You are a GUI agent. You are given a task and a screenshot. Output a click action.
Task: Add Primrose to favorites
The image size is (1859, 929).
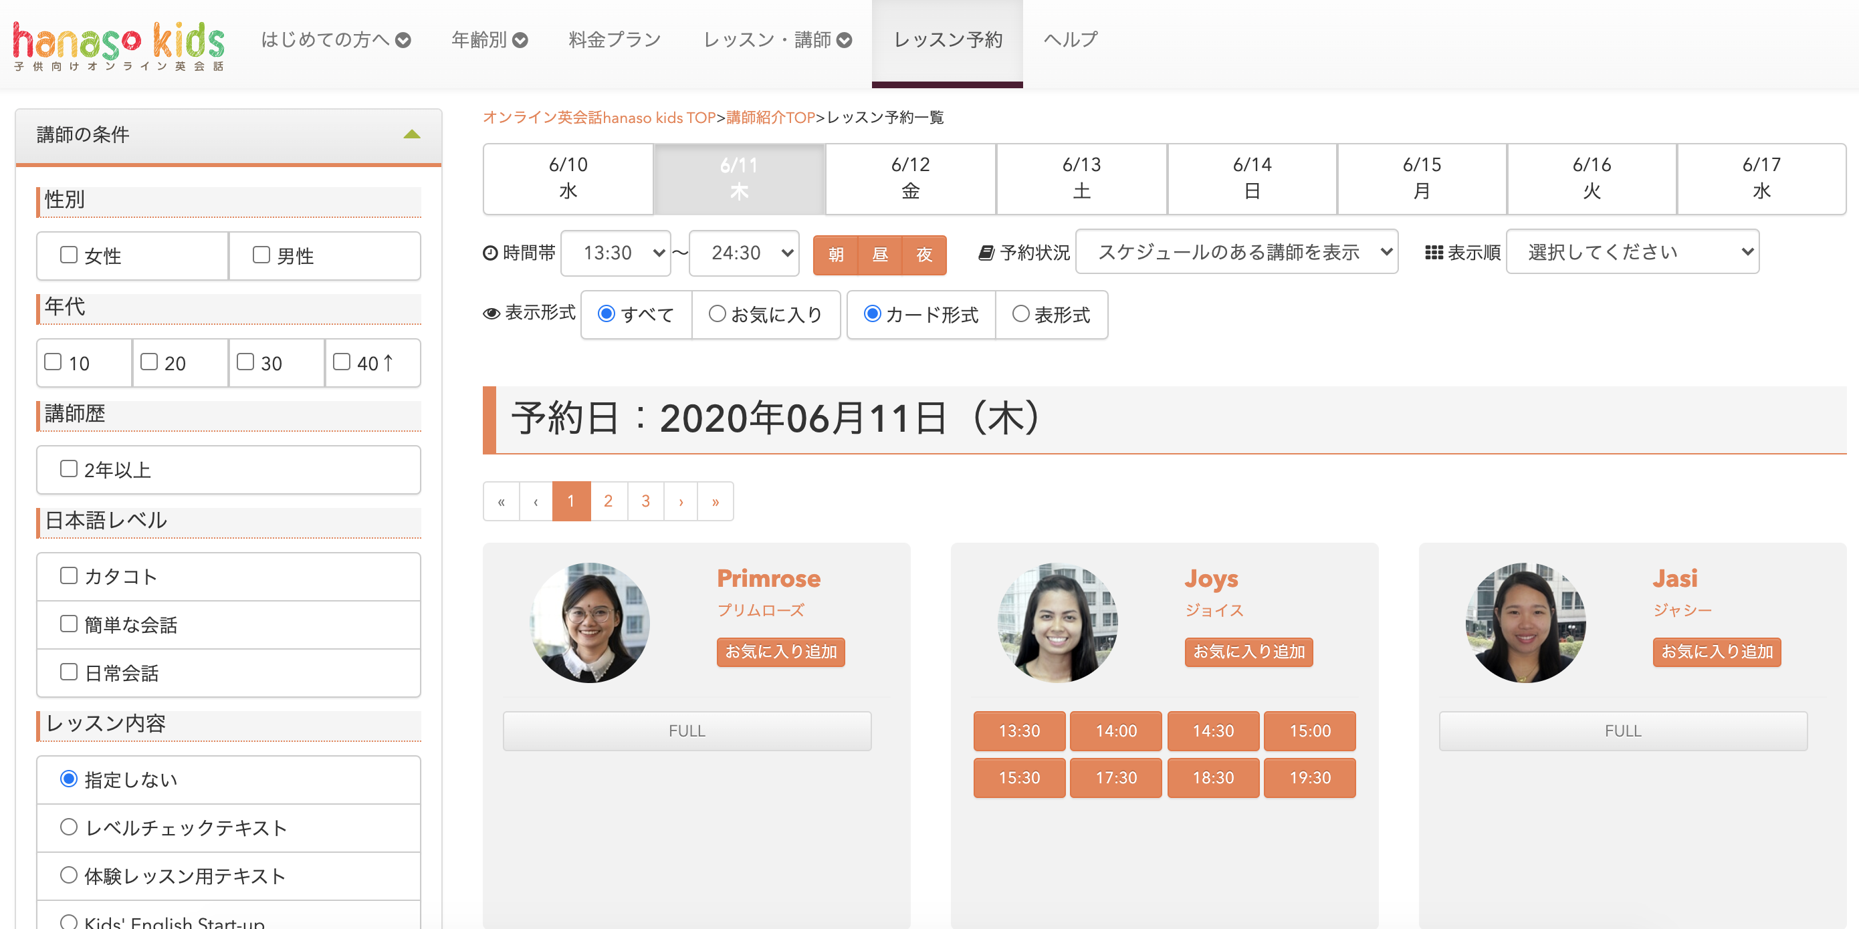point(780,652)
